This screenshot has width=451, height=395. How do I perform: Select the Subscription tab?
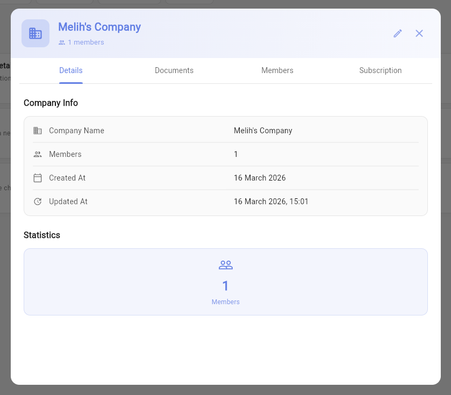[x=381, y=70]
